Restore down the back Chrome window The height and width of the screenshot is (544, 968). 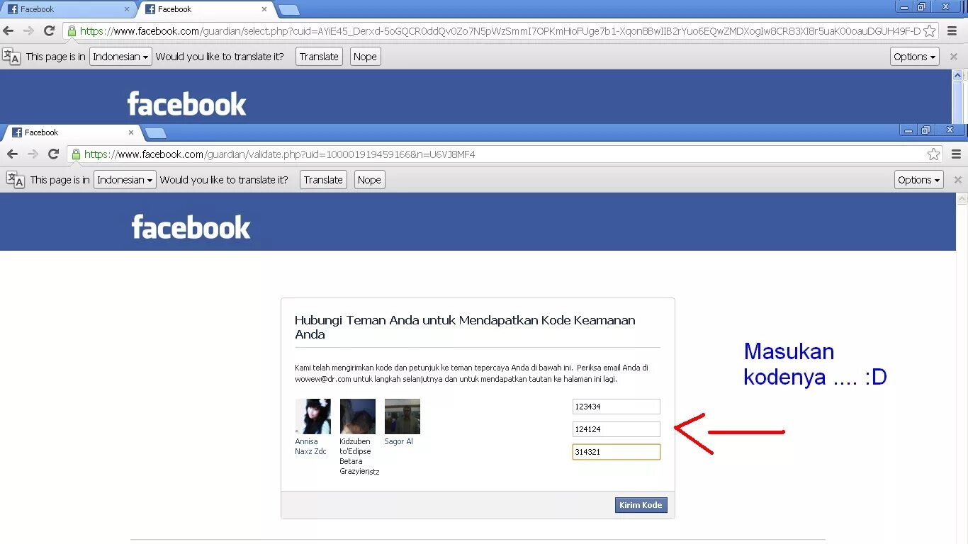[922, 6]
